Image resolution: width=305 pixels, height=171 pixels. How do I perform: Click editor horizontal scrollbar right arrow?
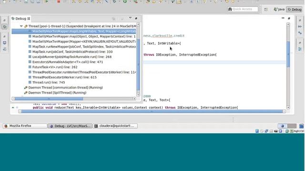click(x=284, y=111)
